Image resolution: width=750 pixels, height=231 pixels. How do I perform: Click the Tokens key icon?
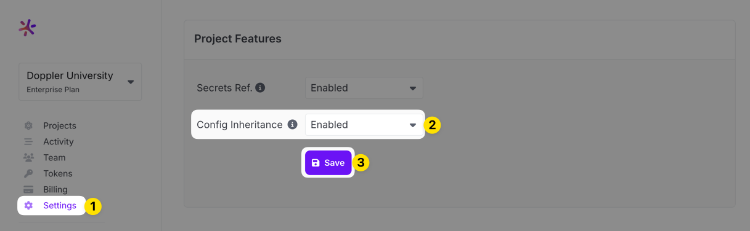click(28, 173)
